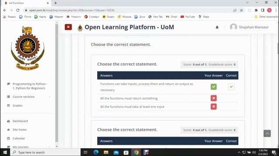Click the share page icon in address bar

pyautogui.click(x=235, y=10)
